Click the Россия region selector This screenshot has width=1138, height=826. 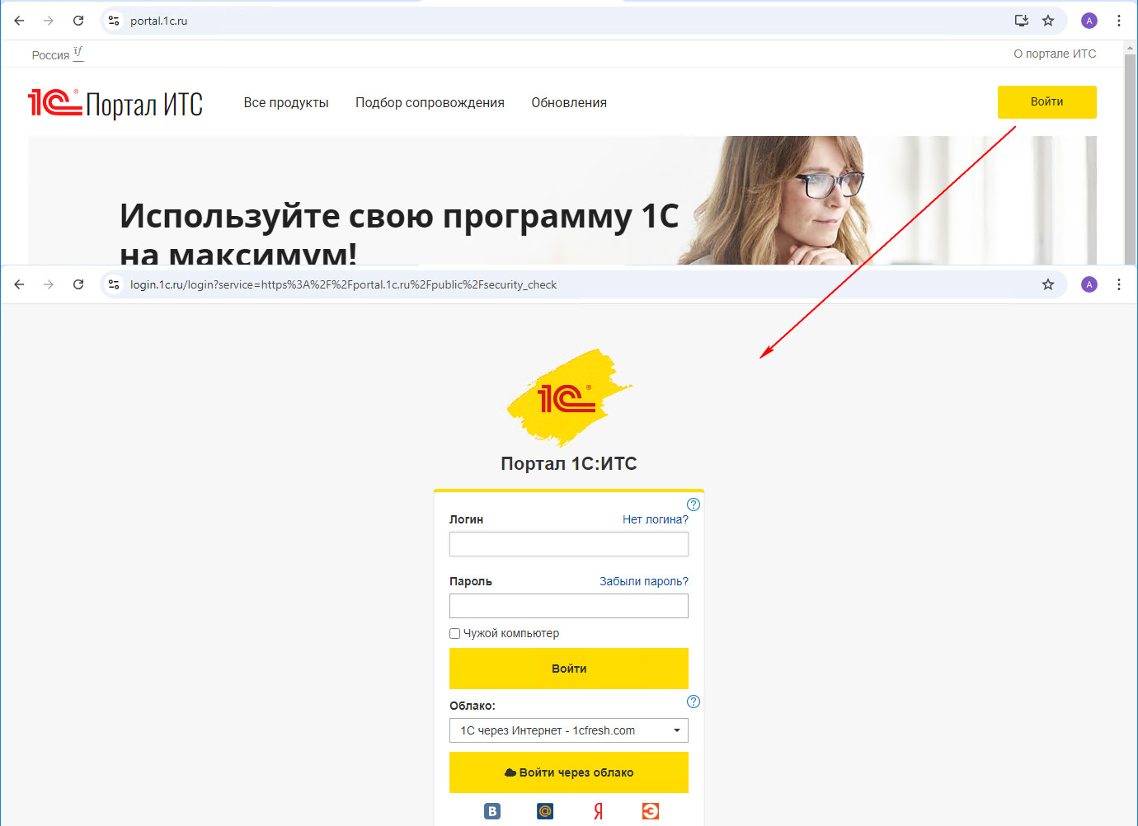point(57,54)
